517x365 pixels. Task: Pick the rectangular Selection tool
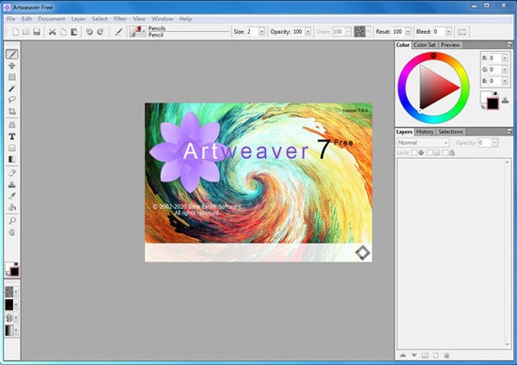12,77
